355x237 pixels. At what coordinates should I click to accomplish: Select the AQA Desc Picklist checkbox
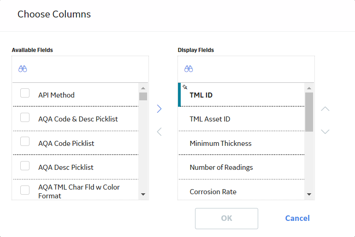pos(25,166)
